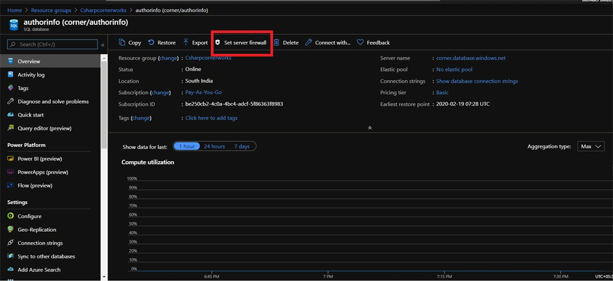
Task: Change tags via the Tags change link
Action: [141, 118]
